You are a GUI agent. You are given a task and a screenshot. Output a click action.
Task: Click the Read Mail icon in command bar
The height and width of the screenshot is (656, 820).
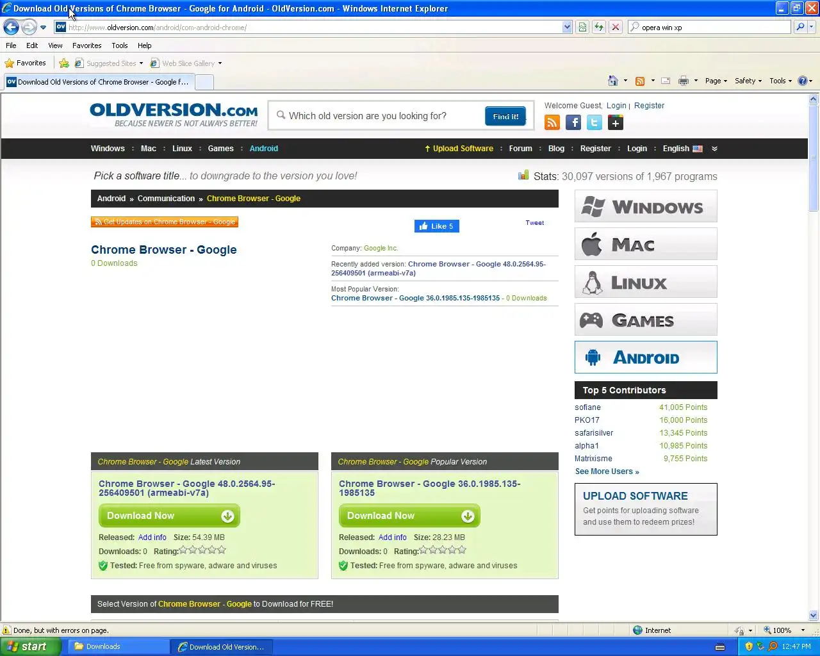[666, 81]
